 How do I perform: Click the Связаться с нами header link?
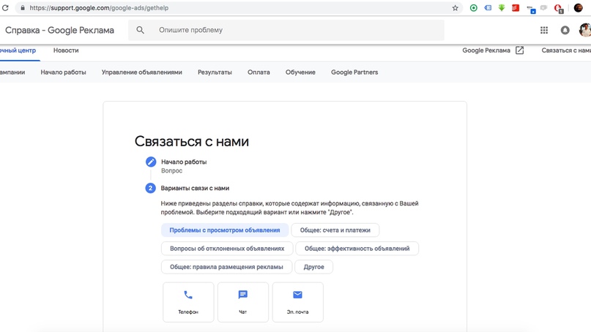(x=566, y=50)
